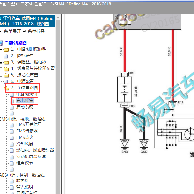Select 7、系统电路图 folder
Image resolution: width=194 pixels, height=194 pixels.
pyautogui.click(x=24, y=88)
